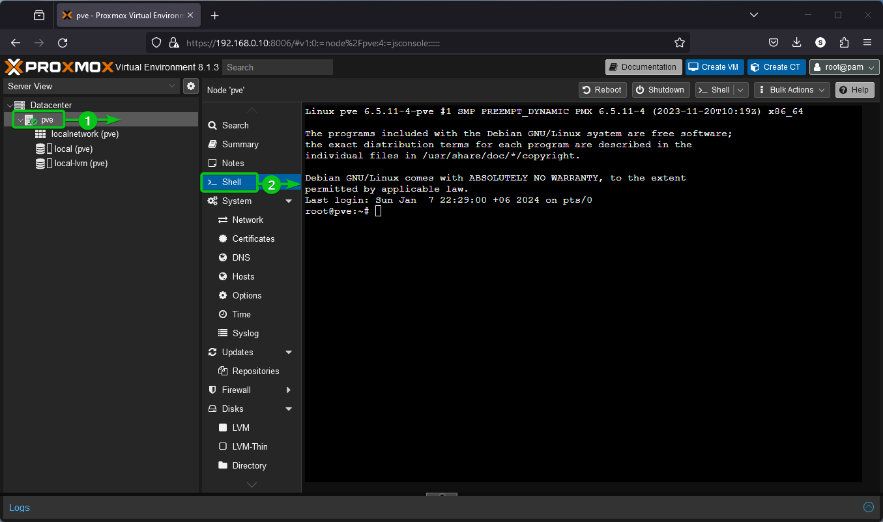Open Network settings
The width and height of the screenshot is (883, 522).
click(x=252, y=220)
